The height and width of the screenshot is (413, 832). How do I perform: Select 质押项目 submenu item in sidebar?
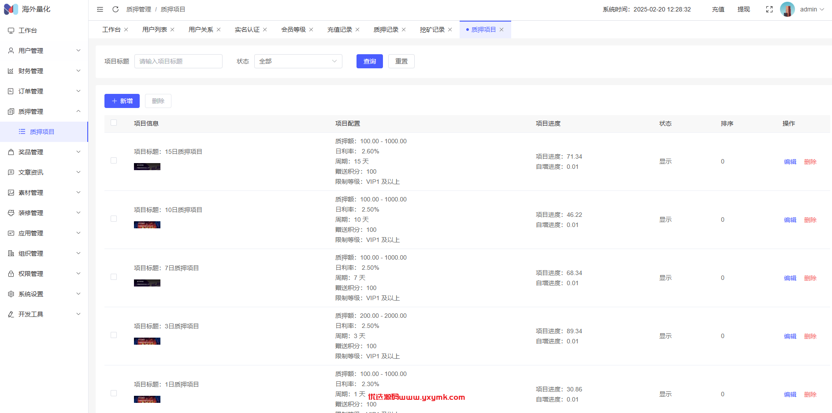(44, 132)
